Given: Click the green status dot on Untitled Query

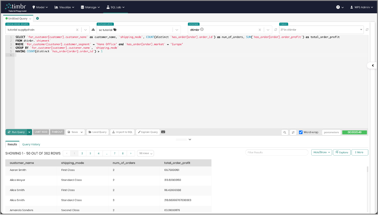Looking at the screenshot, I should tap(7, 18).
